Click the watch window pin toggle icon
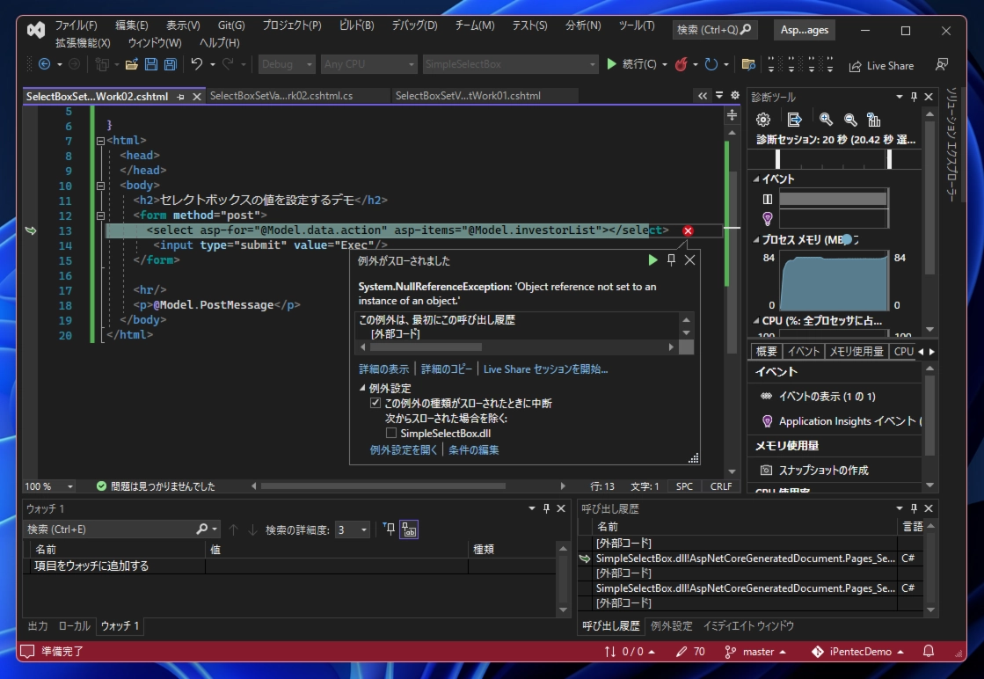Screen dimensions: 984x679 coord(390,529)
